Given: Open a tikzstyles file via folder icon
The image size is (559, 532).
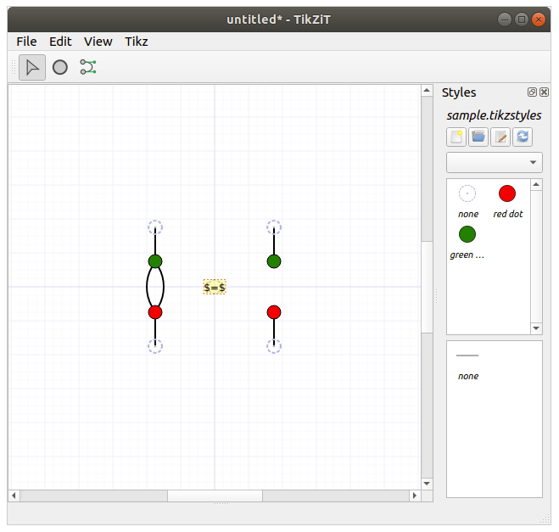Looking at the screenshot, I should tap(478, 137).
